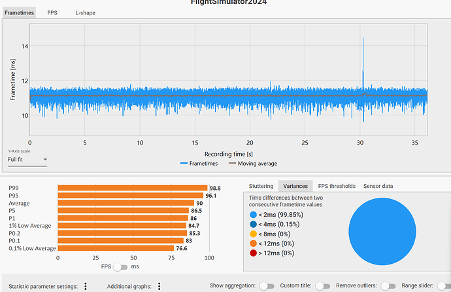
Task: Toggle the Range slider switch
Action: pyautogui.click(x=444, y=286)
